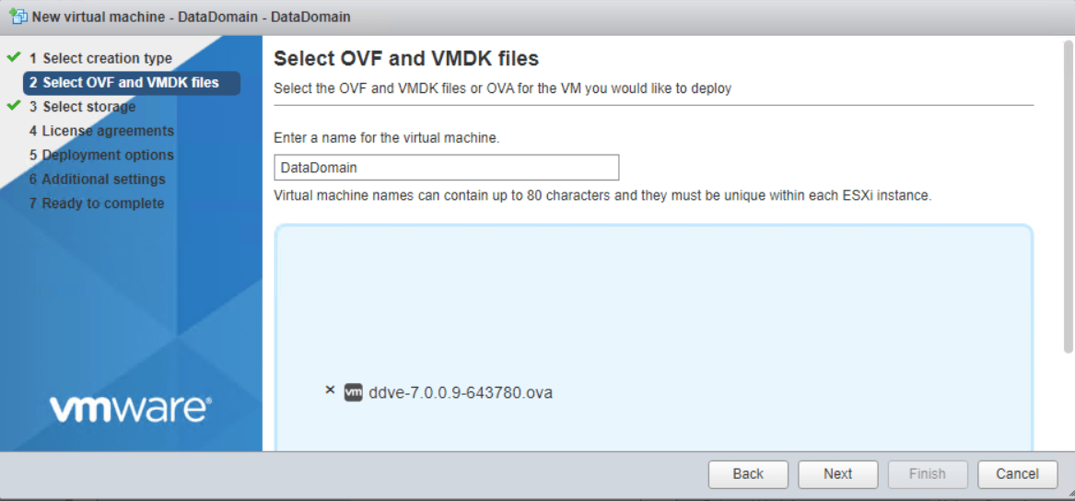Click the green checkmark beside Select storage
The image size is (1075, 501).
[14, 106]
